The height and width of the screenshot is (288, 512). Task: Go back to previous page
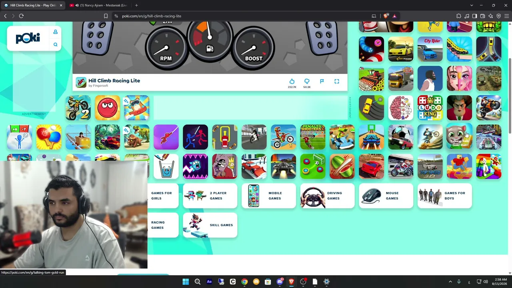point(5,16)
